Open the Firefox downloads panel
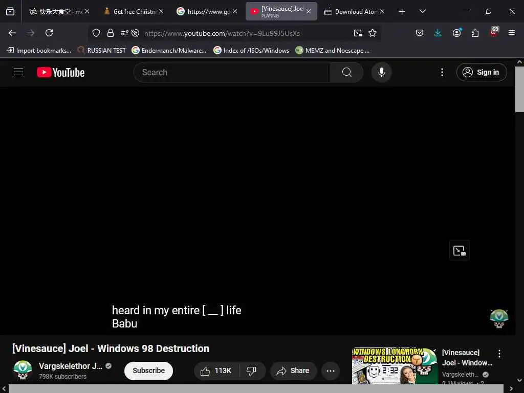 point(438,33)
